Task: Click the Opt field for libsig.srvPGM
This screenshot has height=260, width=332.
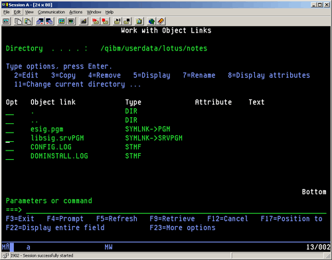Action: (x=10, y=139)
